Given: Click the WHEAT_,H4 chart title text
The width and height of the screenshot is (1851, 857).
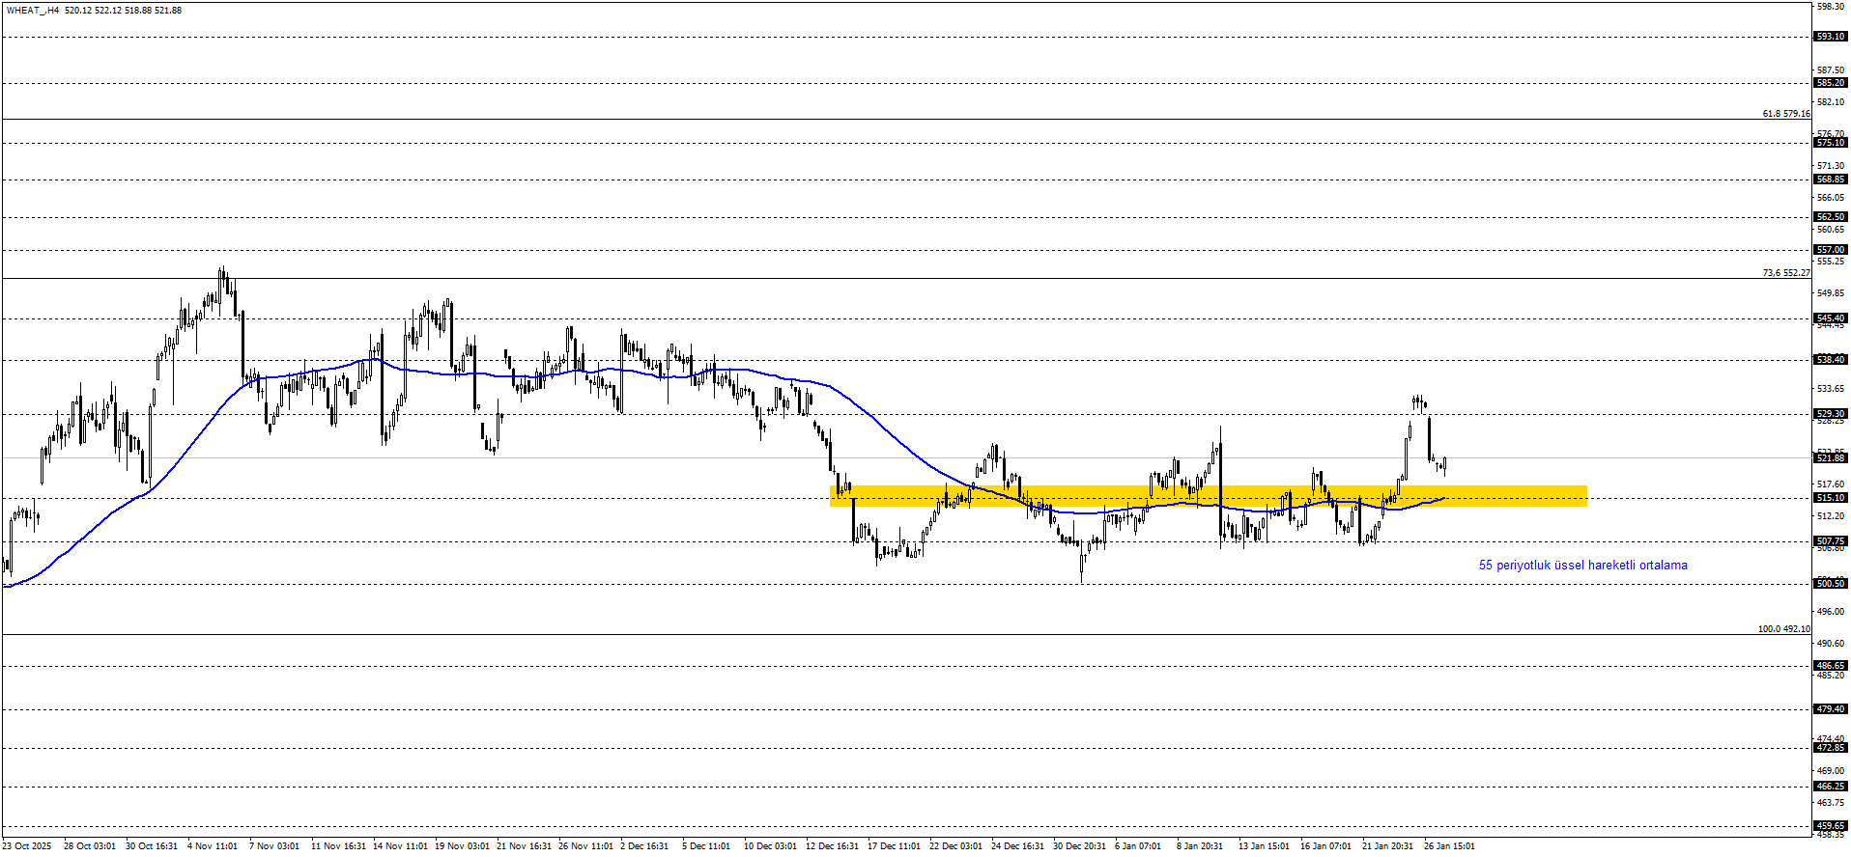Looking at the screenshot, I should (x=33, y=11).
